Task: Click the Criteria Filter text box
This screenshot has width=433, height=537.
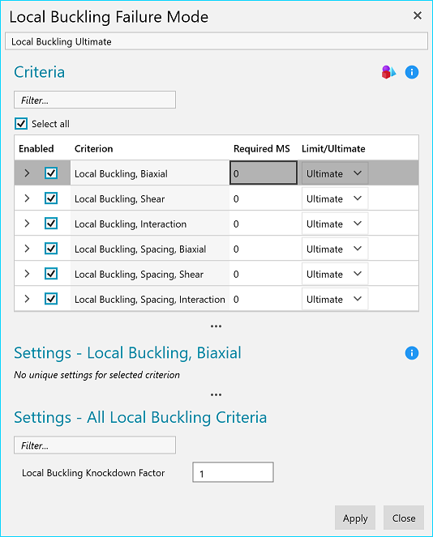Action: [x=95, y=100]
